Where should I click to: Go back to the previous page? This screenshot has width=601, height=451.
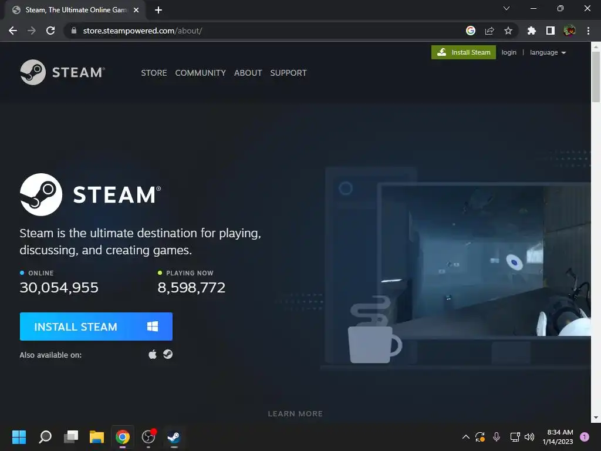(13, 31)
